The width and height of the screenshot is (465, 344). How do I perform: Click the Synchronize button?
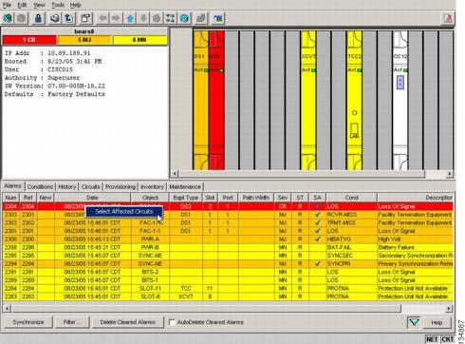[x=28, y=322]
